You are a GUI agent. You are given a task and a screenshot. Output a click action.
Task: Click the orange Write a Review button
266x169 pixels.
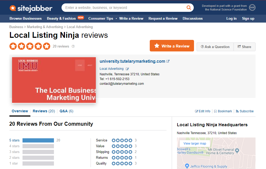tap(172, 46)
